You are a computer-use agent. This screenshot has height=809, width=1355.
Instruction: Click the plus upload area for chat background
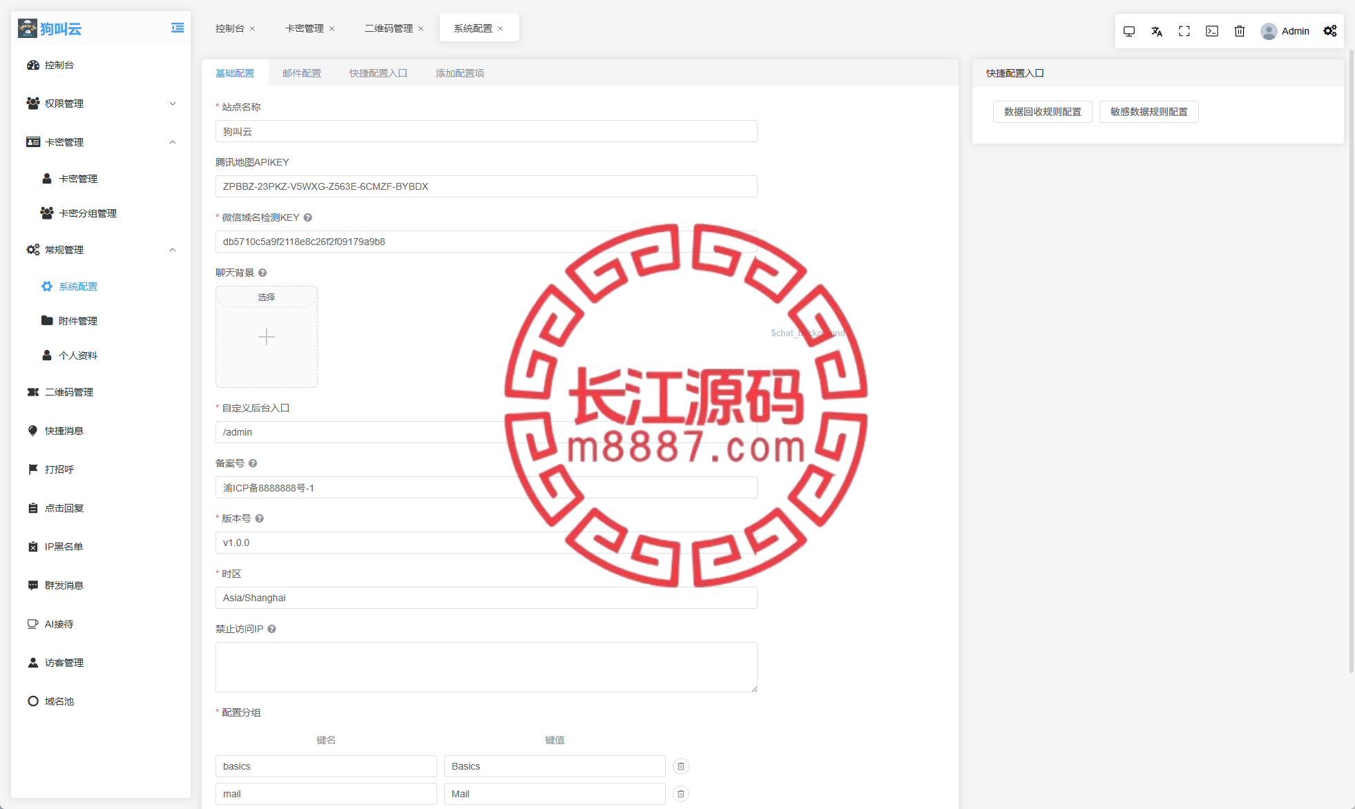point(267,337)
